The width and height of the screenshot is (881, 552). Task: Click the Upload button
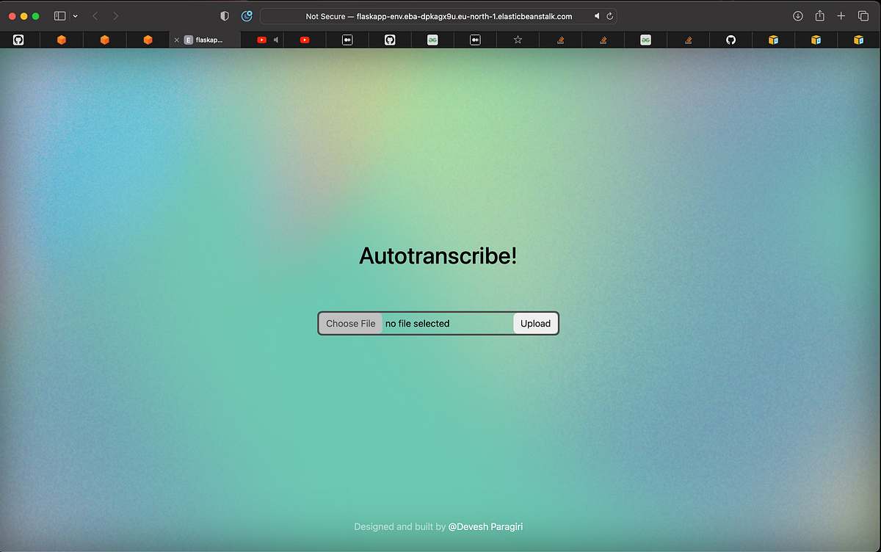click(x=535, y=324)
